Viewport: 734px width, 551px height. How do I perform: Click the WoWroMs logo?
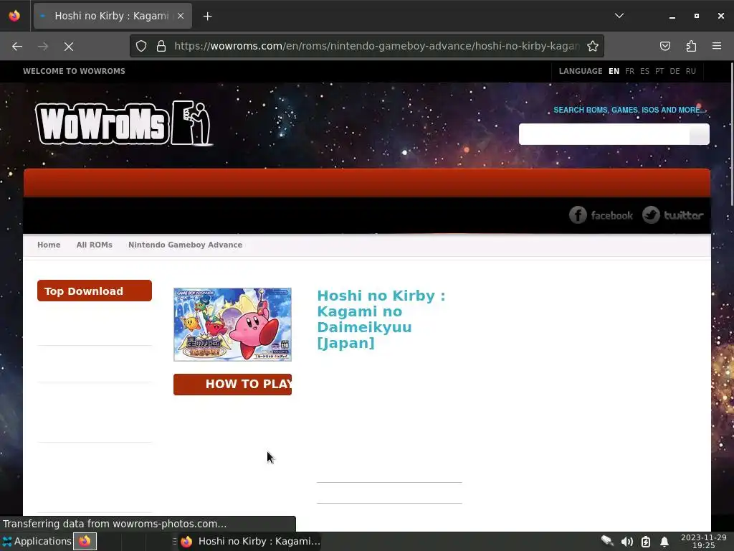pyautogui.click(x=124, y=123)
